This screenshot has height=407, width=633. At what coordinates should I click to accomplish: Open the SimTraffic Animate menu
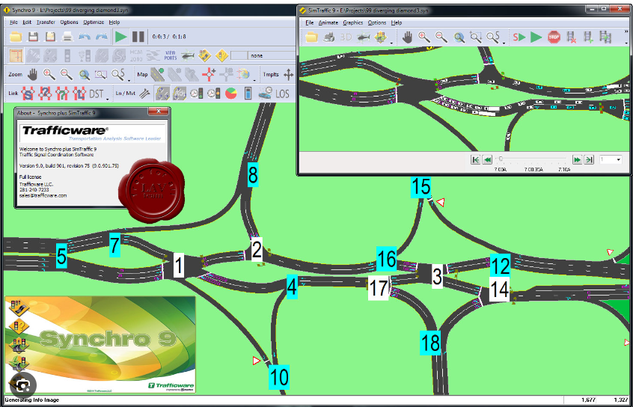pos(328,22)
